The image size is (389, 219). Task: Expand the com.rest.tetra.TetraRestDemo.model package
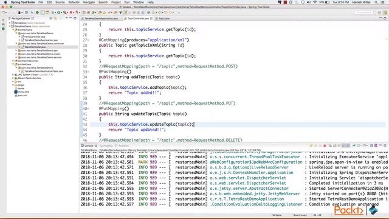[16, 54]
